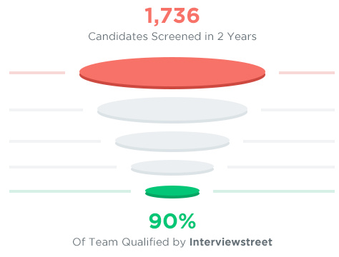Click the green line left of green disc

click(x=70, y=191)
